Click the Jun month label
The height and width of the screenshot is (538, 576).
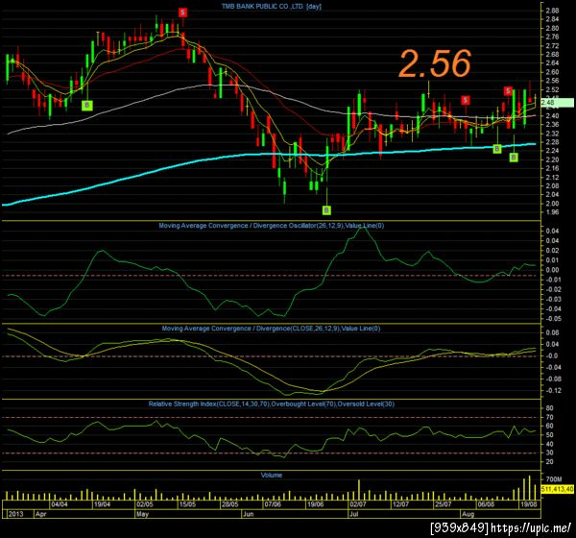pyautogui.click(x=249, y=514)
